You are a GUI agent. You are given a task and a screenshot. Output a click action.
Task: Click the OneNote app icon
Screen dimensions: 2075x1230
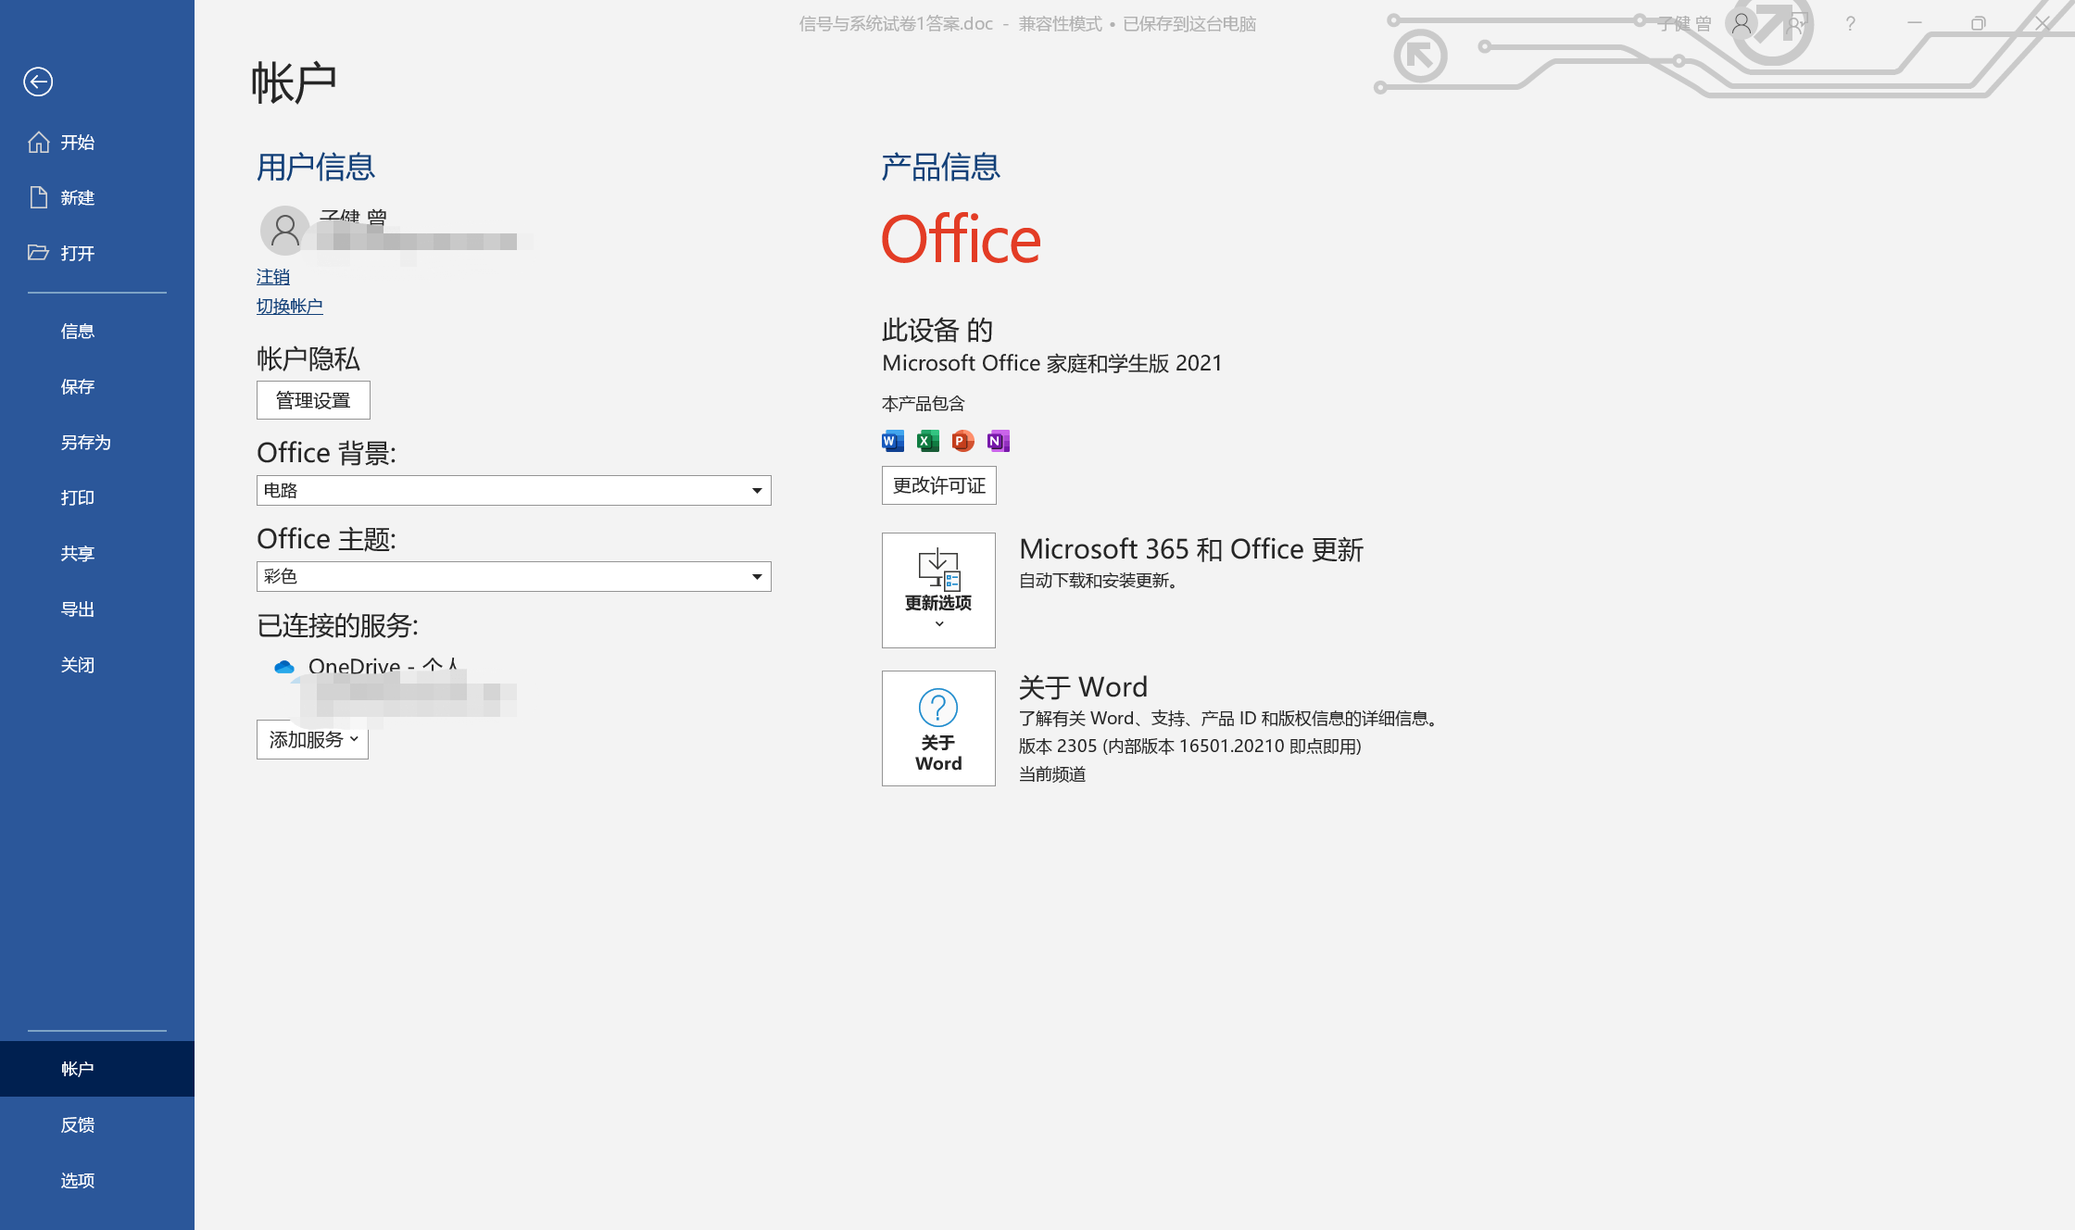(x=998, y=441)
